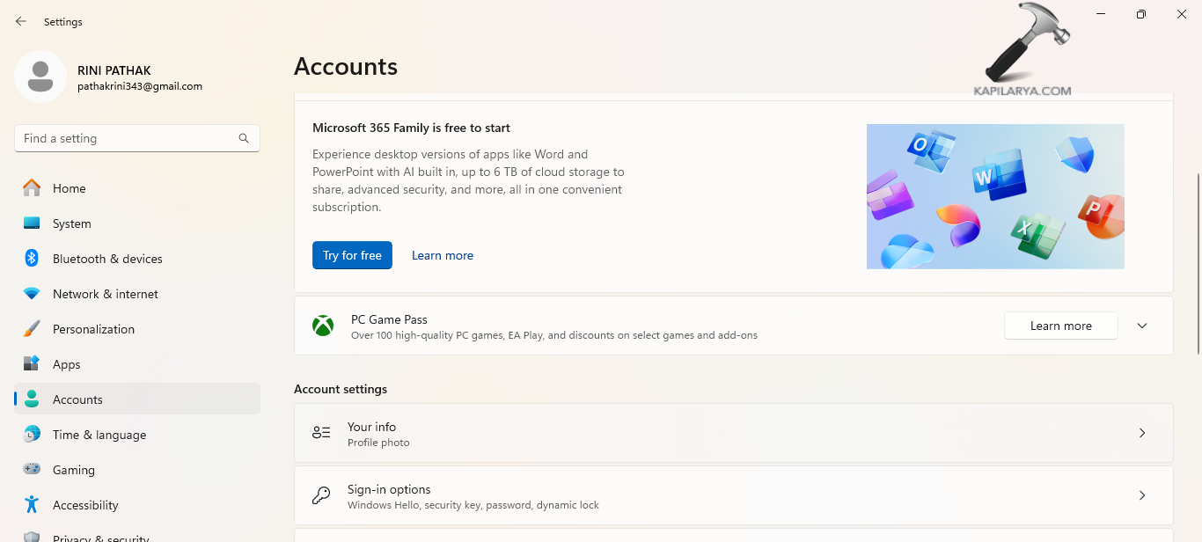Click the back arrow in Settings
The width and height of the screenshot is (1202, 542).
coord(21,21)
